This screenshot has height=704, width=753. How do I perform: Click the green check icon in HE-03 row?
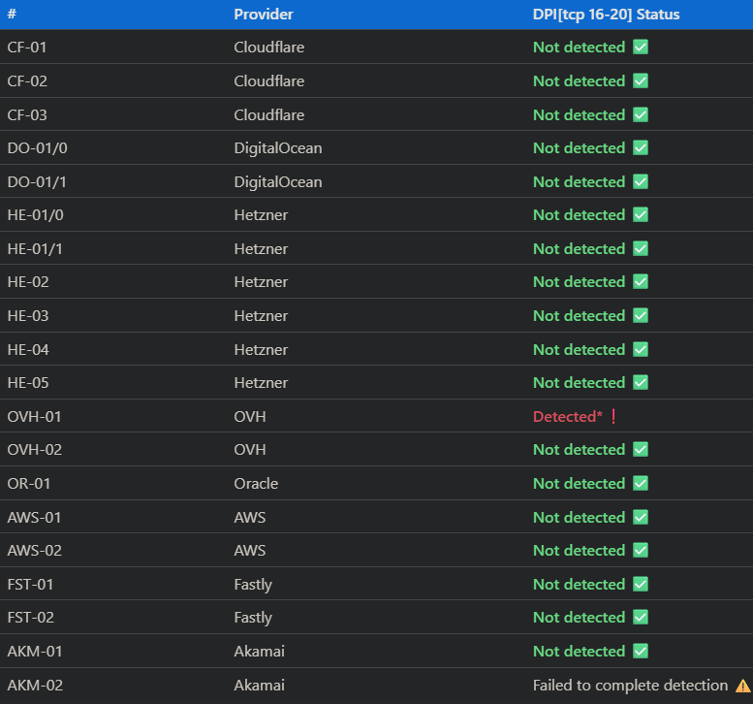point(641,315)
